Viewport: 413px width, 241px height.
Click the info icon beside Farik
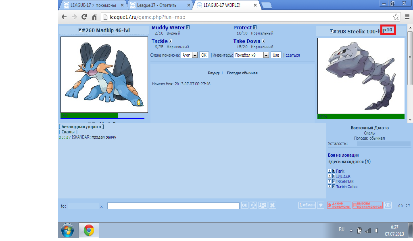point(334,171)
